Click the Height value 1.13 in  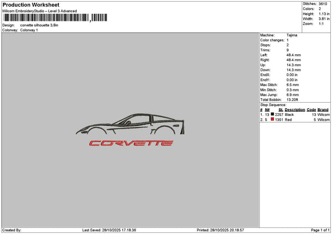pos(324,14)
